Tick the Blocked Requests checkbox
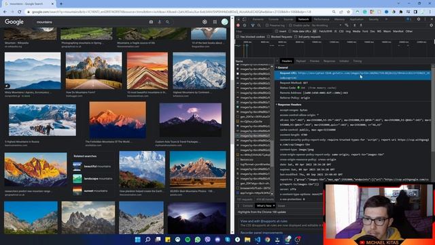 (268, 37)
